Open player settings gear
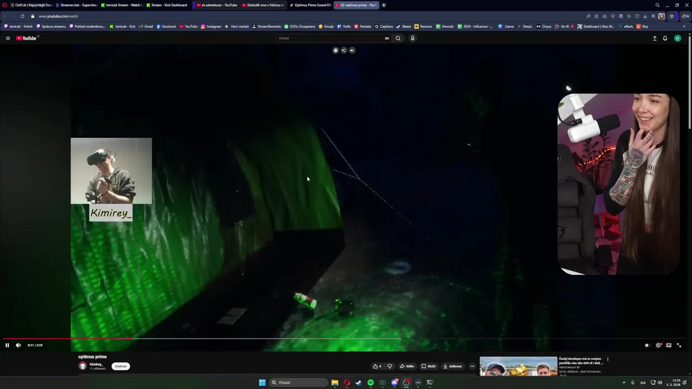 (x=658, y=345)
